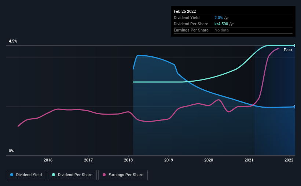Toggle the Dividend Yield legend series

26,175
